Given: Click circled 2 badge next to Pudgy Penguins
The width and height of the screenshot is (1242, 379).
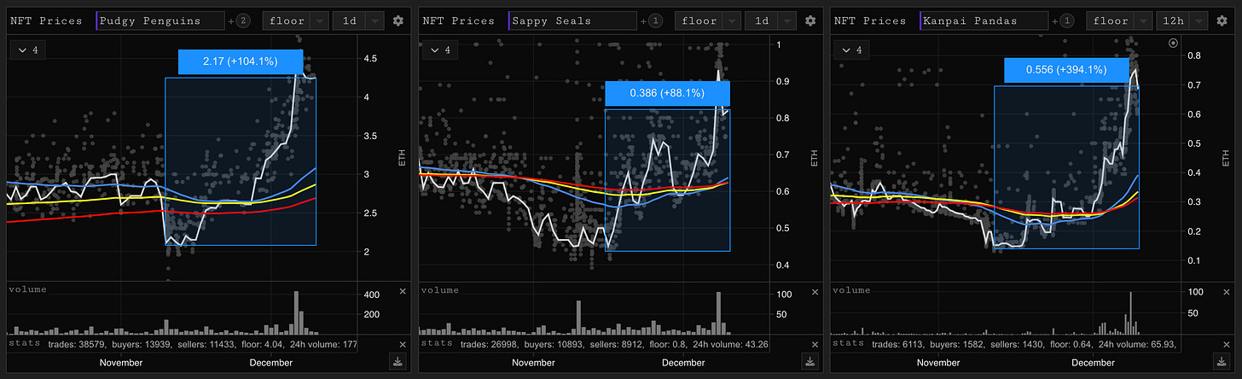Looking at the screenshot, I should coord(243,20).
